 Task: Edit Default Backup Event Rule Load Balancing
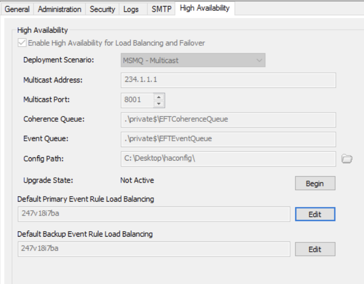(315, 249)
